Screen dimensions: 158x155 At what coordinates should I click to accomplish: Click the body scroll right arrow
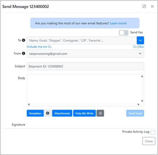coord(138,104)
